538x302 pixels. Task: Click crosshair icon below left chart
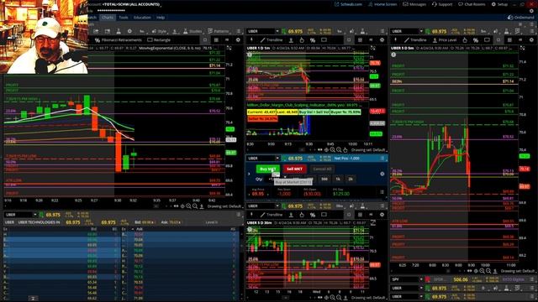(x=182, y=206)
